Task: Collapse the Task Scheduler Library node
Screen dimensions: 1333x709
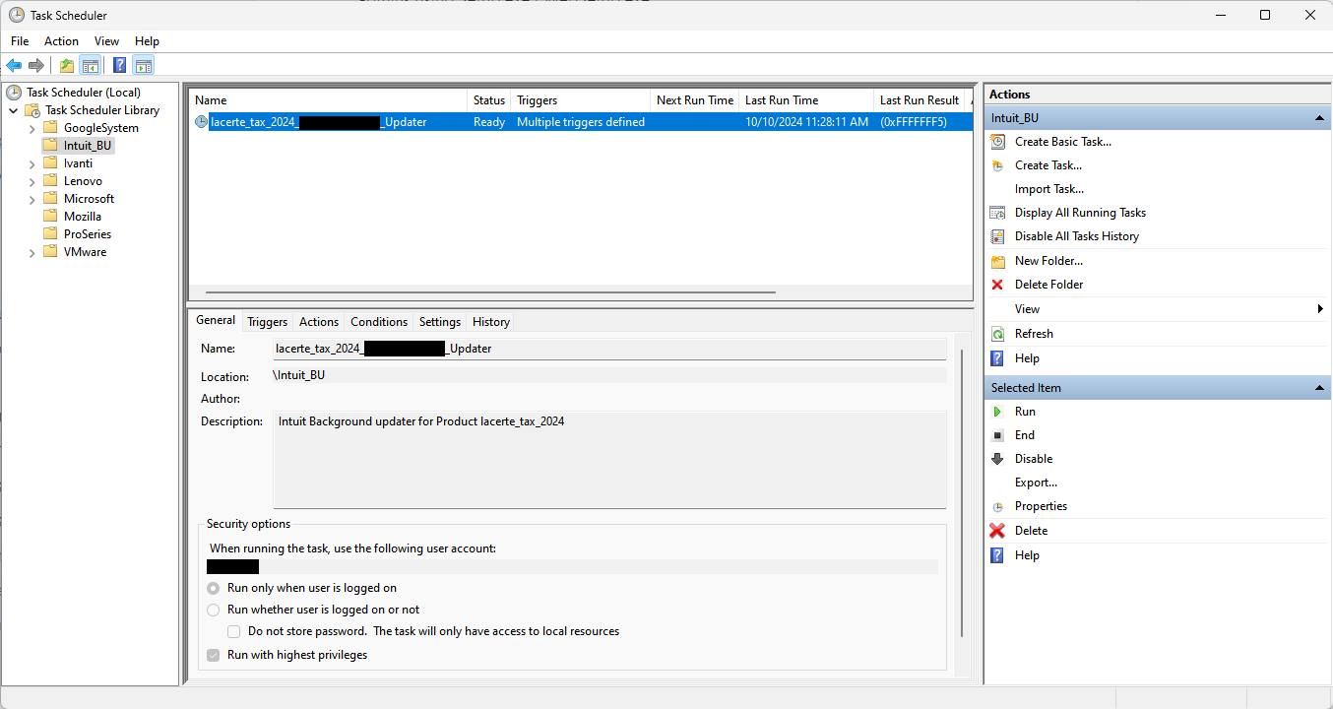Action: 14,110
